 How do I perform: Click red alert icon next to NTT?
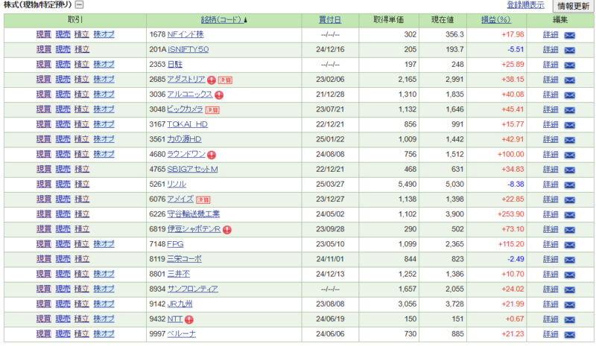click(x=189, y=320)
